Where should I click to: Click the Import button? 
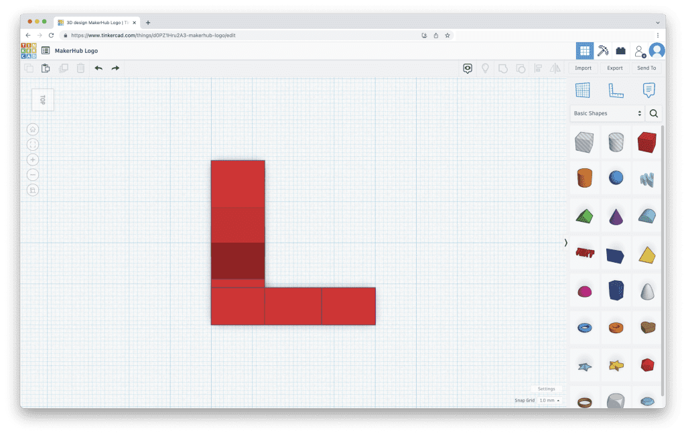click(x=583, y=68)
